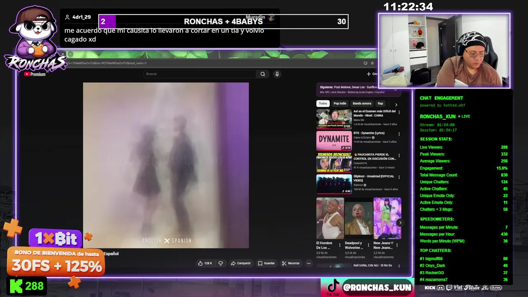Click the YouTube Buscar search field
The height and width of the screenshot is (297, 528).
click(x=200, y=74)
